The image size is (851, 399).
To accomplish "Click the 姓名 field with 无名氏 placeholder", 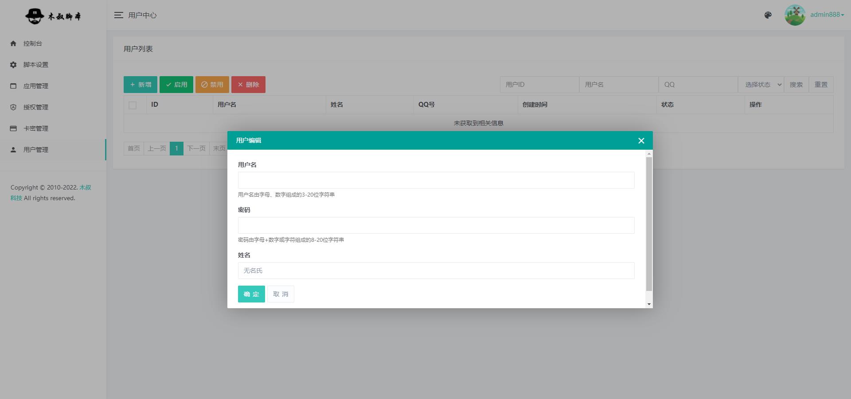I will (436, 271).
